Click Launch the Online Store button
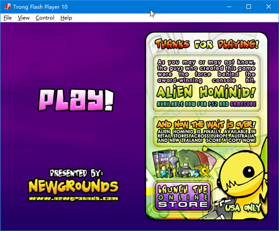 [183, 196]
